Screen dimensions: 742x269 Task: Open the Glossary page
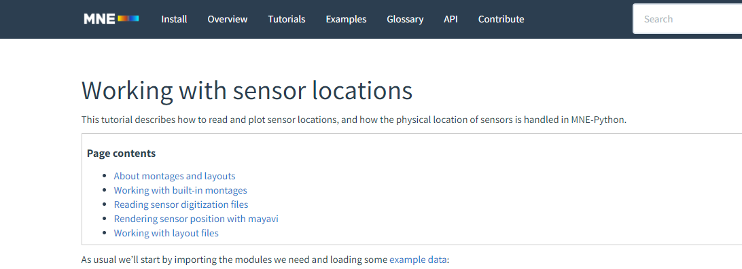point(405,20)
